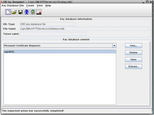Click the X icon in the title bar

[x=2, y=2]
